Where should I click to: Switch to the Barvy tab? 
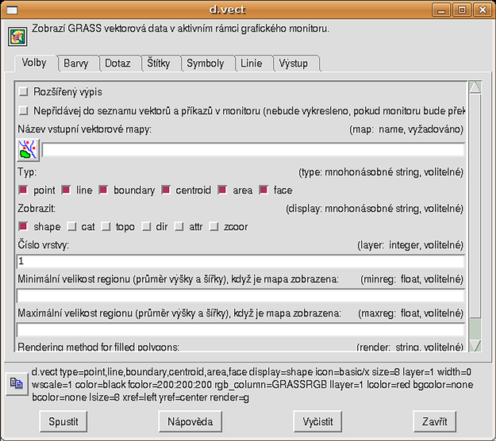coord(78,63)
